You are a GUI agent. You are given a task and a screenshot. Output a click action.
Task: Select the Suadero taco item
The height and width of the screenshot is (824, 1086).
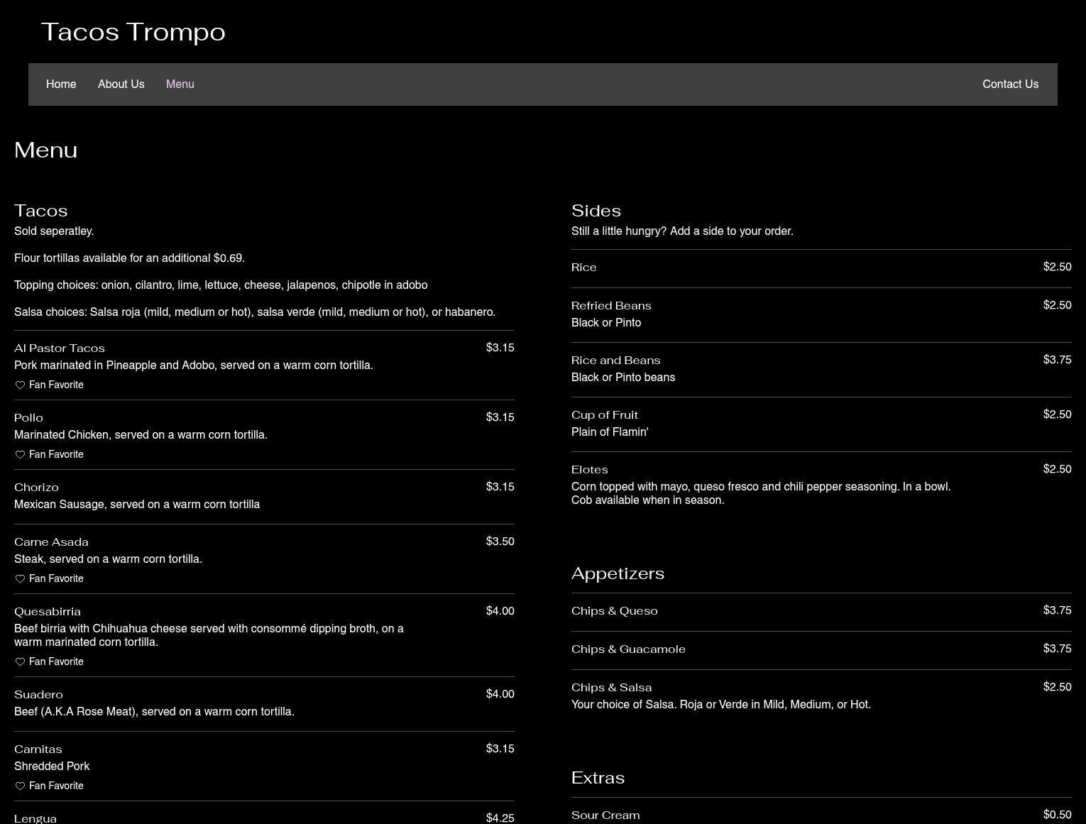coord(38,695)
